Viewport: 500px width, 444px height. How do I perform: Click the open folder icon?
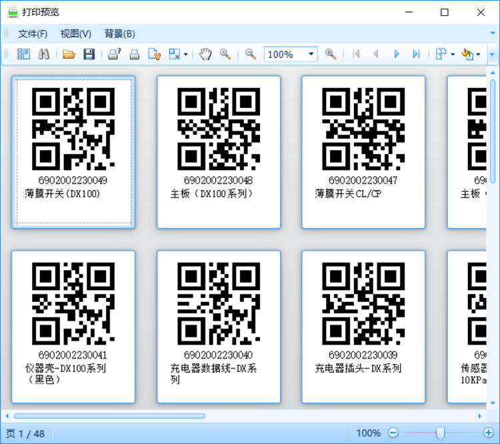[69, 54]
